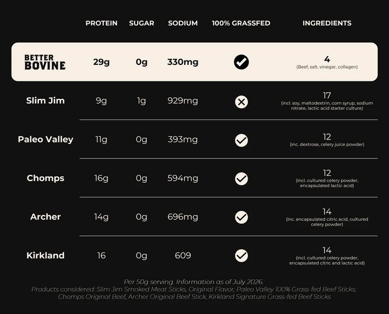This screenshot has height=314, width=389.
Task: Click the Better Bovine grassfed checkmark icon
Action: 241,62
